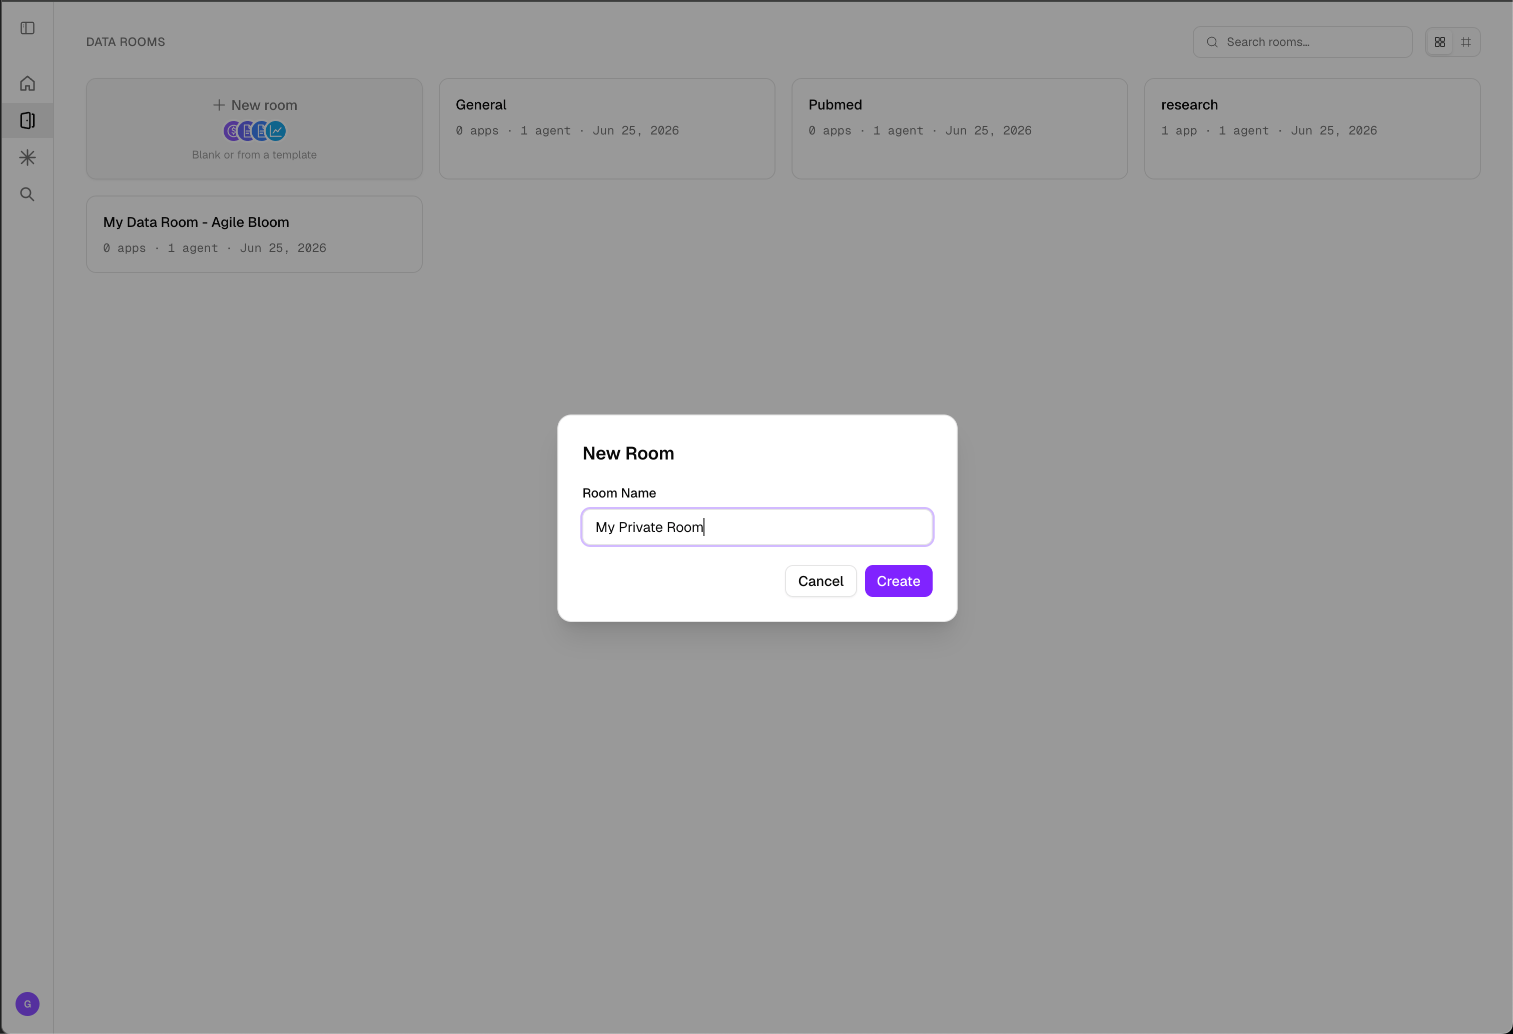Open the General room card
Screen dimensions: 1513x1034
(607, 129)
